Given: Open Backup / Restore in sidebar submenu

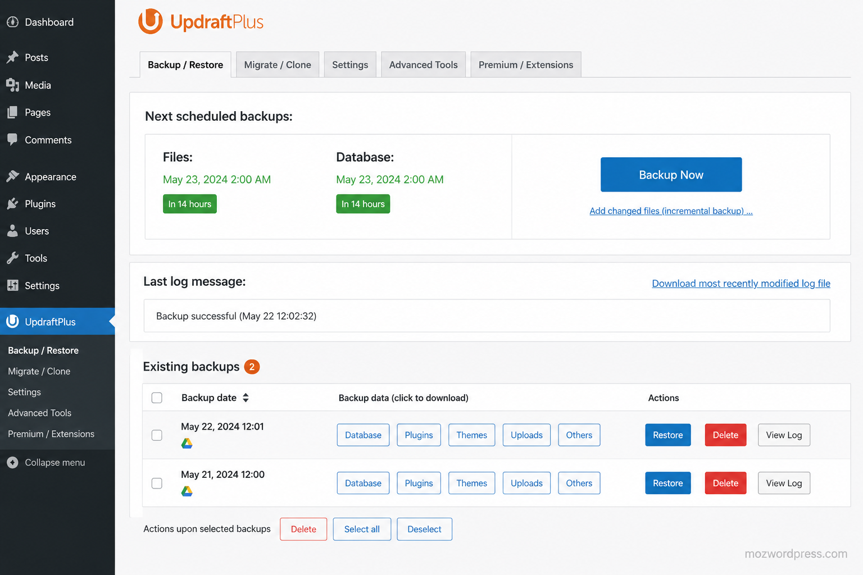Looking at the screenshot, I should [x=43, y=350].
